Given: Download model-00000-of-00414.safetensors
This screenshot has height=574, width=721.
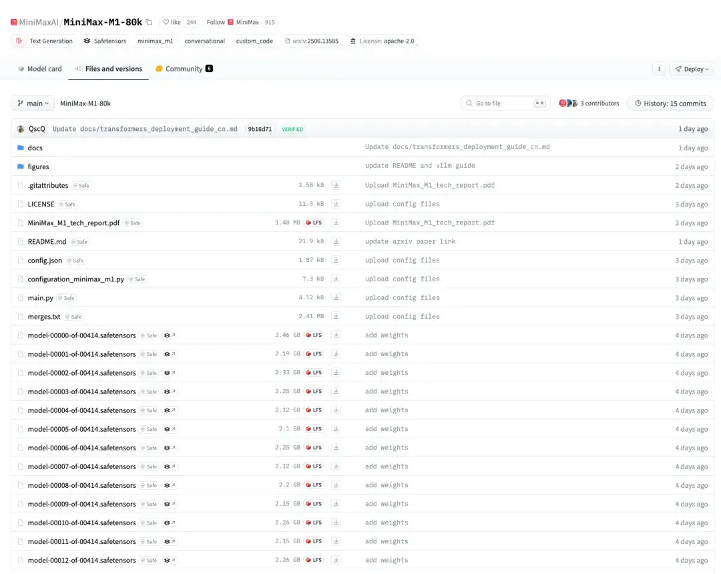Looking at the screenshot, I should pos(336,335).
